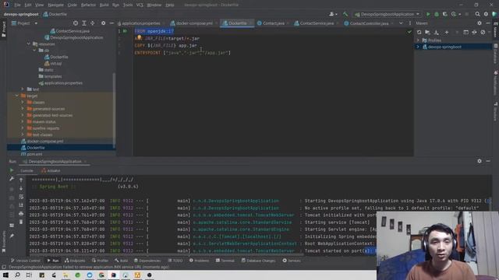
Task: Rerun application in the Run panel
Action: coord(12,170)
